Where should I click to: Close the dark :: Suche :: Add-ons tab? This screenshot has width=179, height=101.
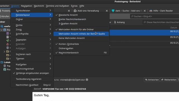145,11
